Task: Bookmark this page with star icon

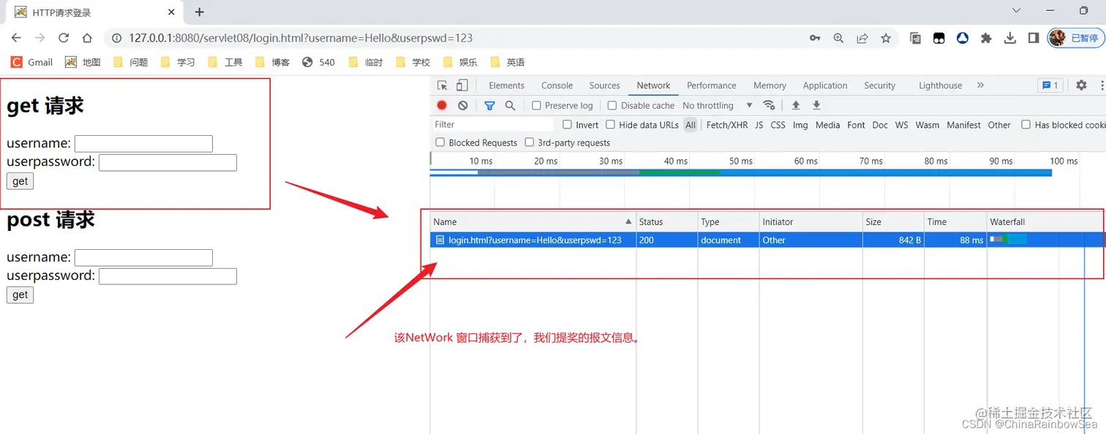Action: coord(886,38)
